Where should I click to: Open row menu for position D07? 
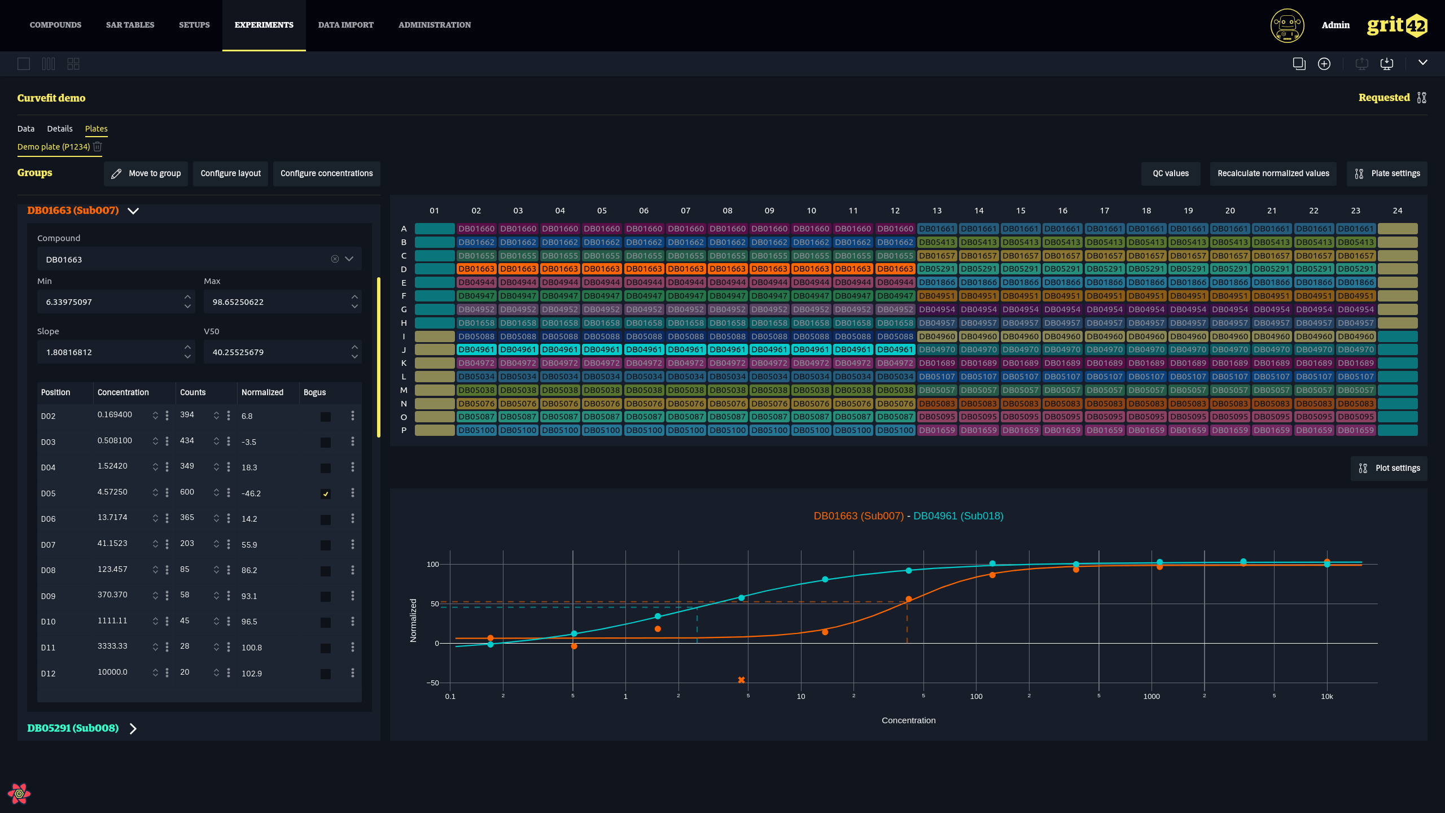353,544
